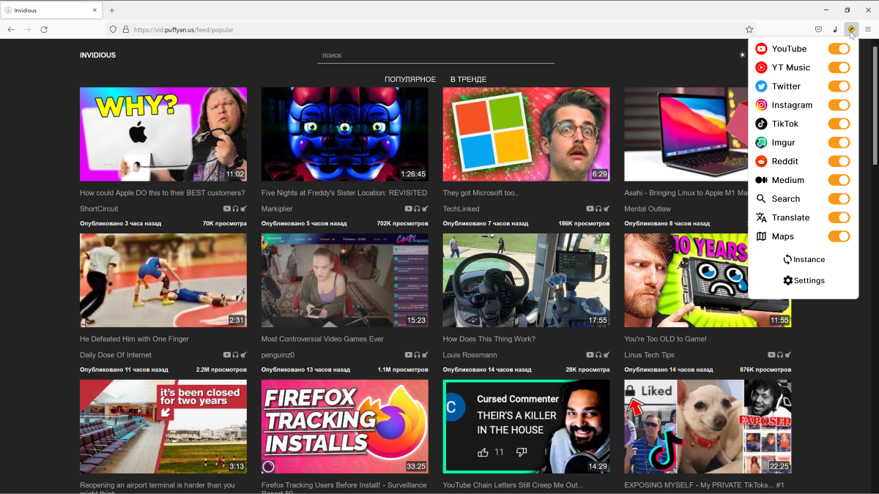Screen dimensions: 879x494
Task: Toggle the Translate redirect switch
Action: [x=839, y=217]
